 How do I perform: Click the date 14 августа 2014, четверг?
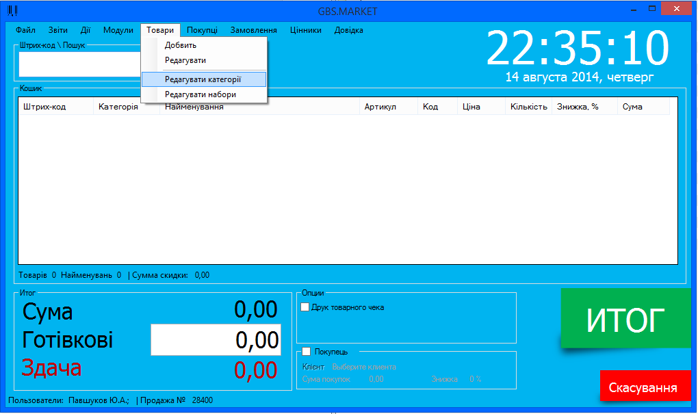coord(580,77)
